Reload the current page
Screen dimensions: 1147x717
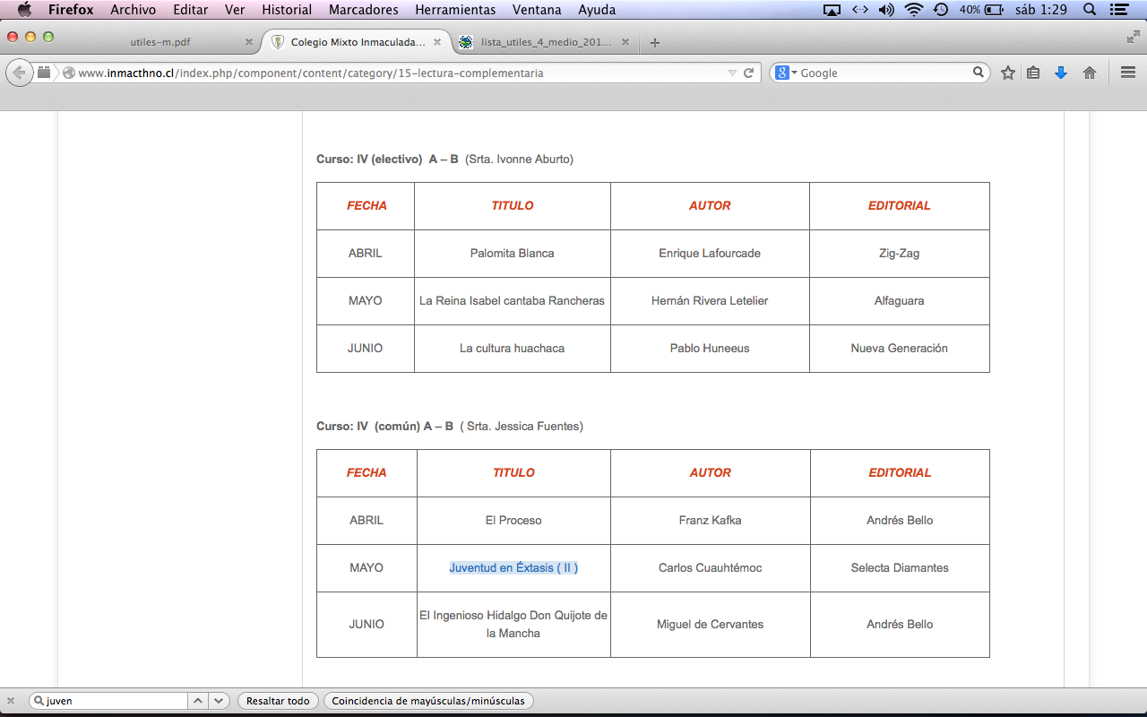[x=749, y=73]
